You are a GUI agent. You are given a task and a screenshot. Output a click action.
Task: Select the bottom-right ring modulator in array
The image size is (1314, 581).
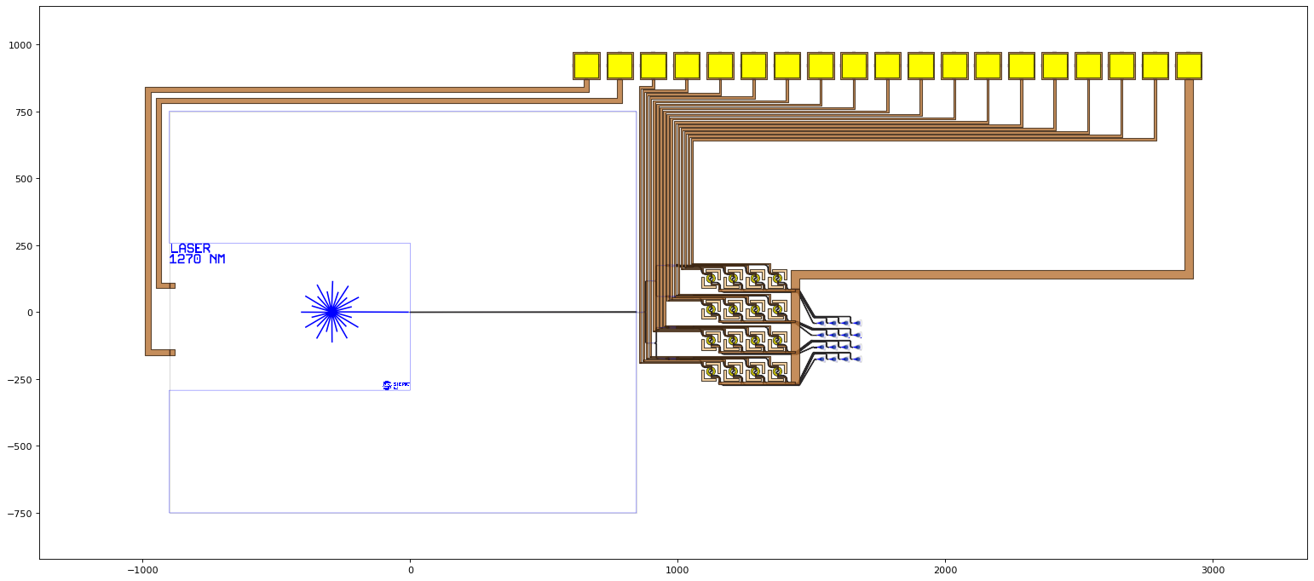pyautogui.click(x=777, y=371)
